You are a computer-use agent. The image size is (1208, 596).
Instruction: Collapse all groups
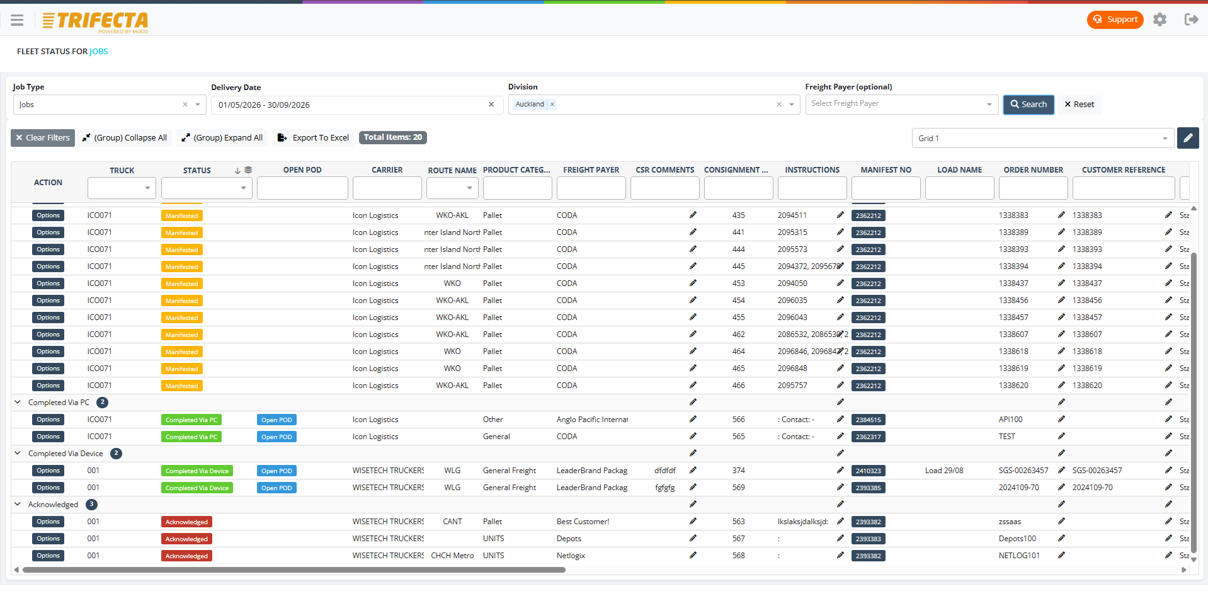click(125, 138)
